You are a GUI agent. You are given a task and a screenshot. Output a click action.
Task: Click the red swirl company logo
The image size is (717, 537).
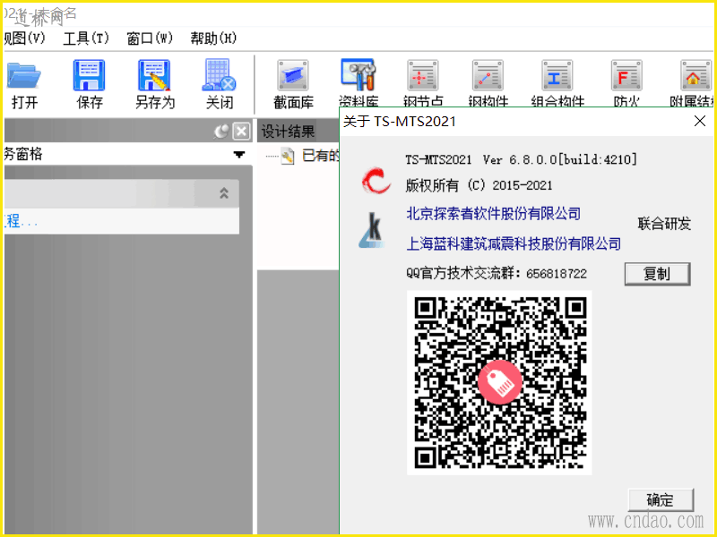376,181
